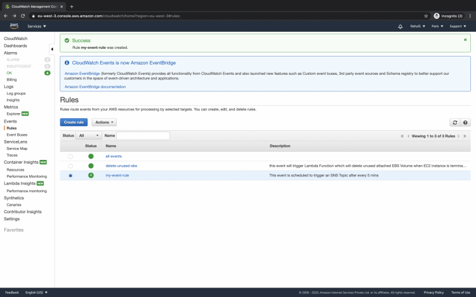The height and width of the screenshot is (297, 476).
Task: Open Contributor Insights in sidebar
Action: [23, 212]
